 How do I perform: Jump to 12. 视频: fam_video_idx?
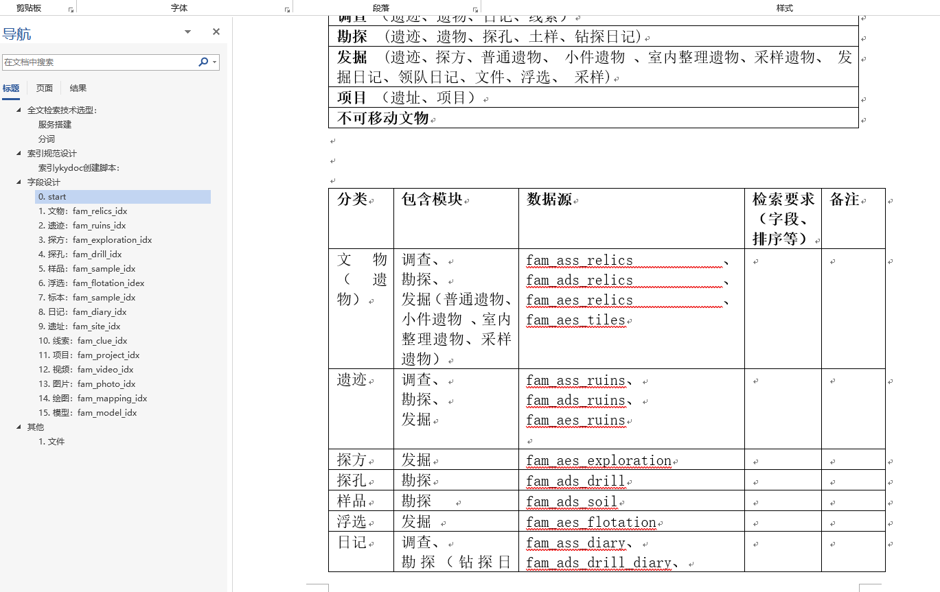(86, 369)
